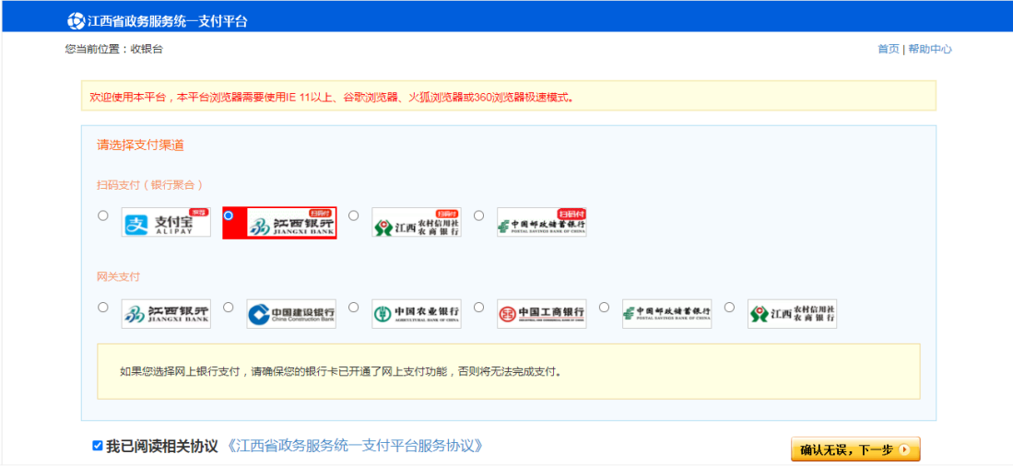Select Postal Savings Bank gateway radio button
Screen dimensions: 1013x466
tap(605, 308)
